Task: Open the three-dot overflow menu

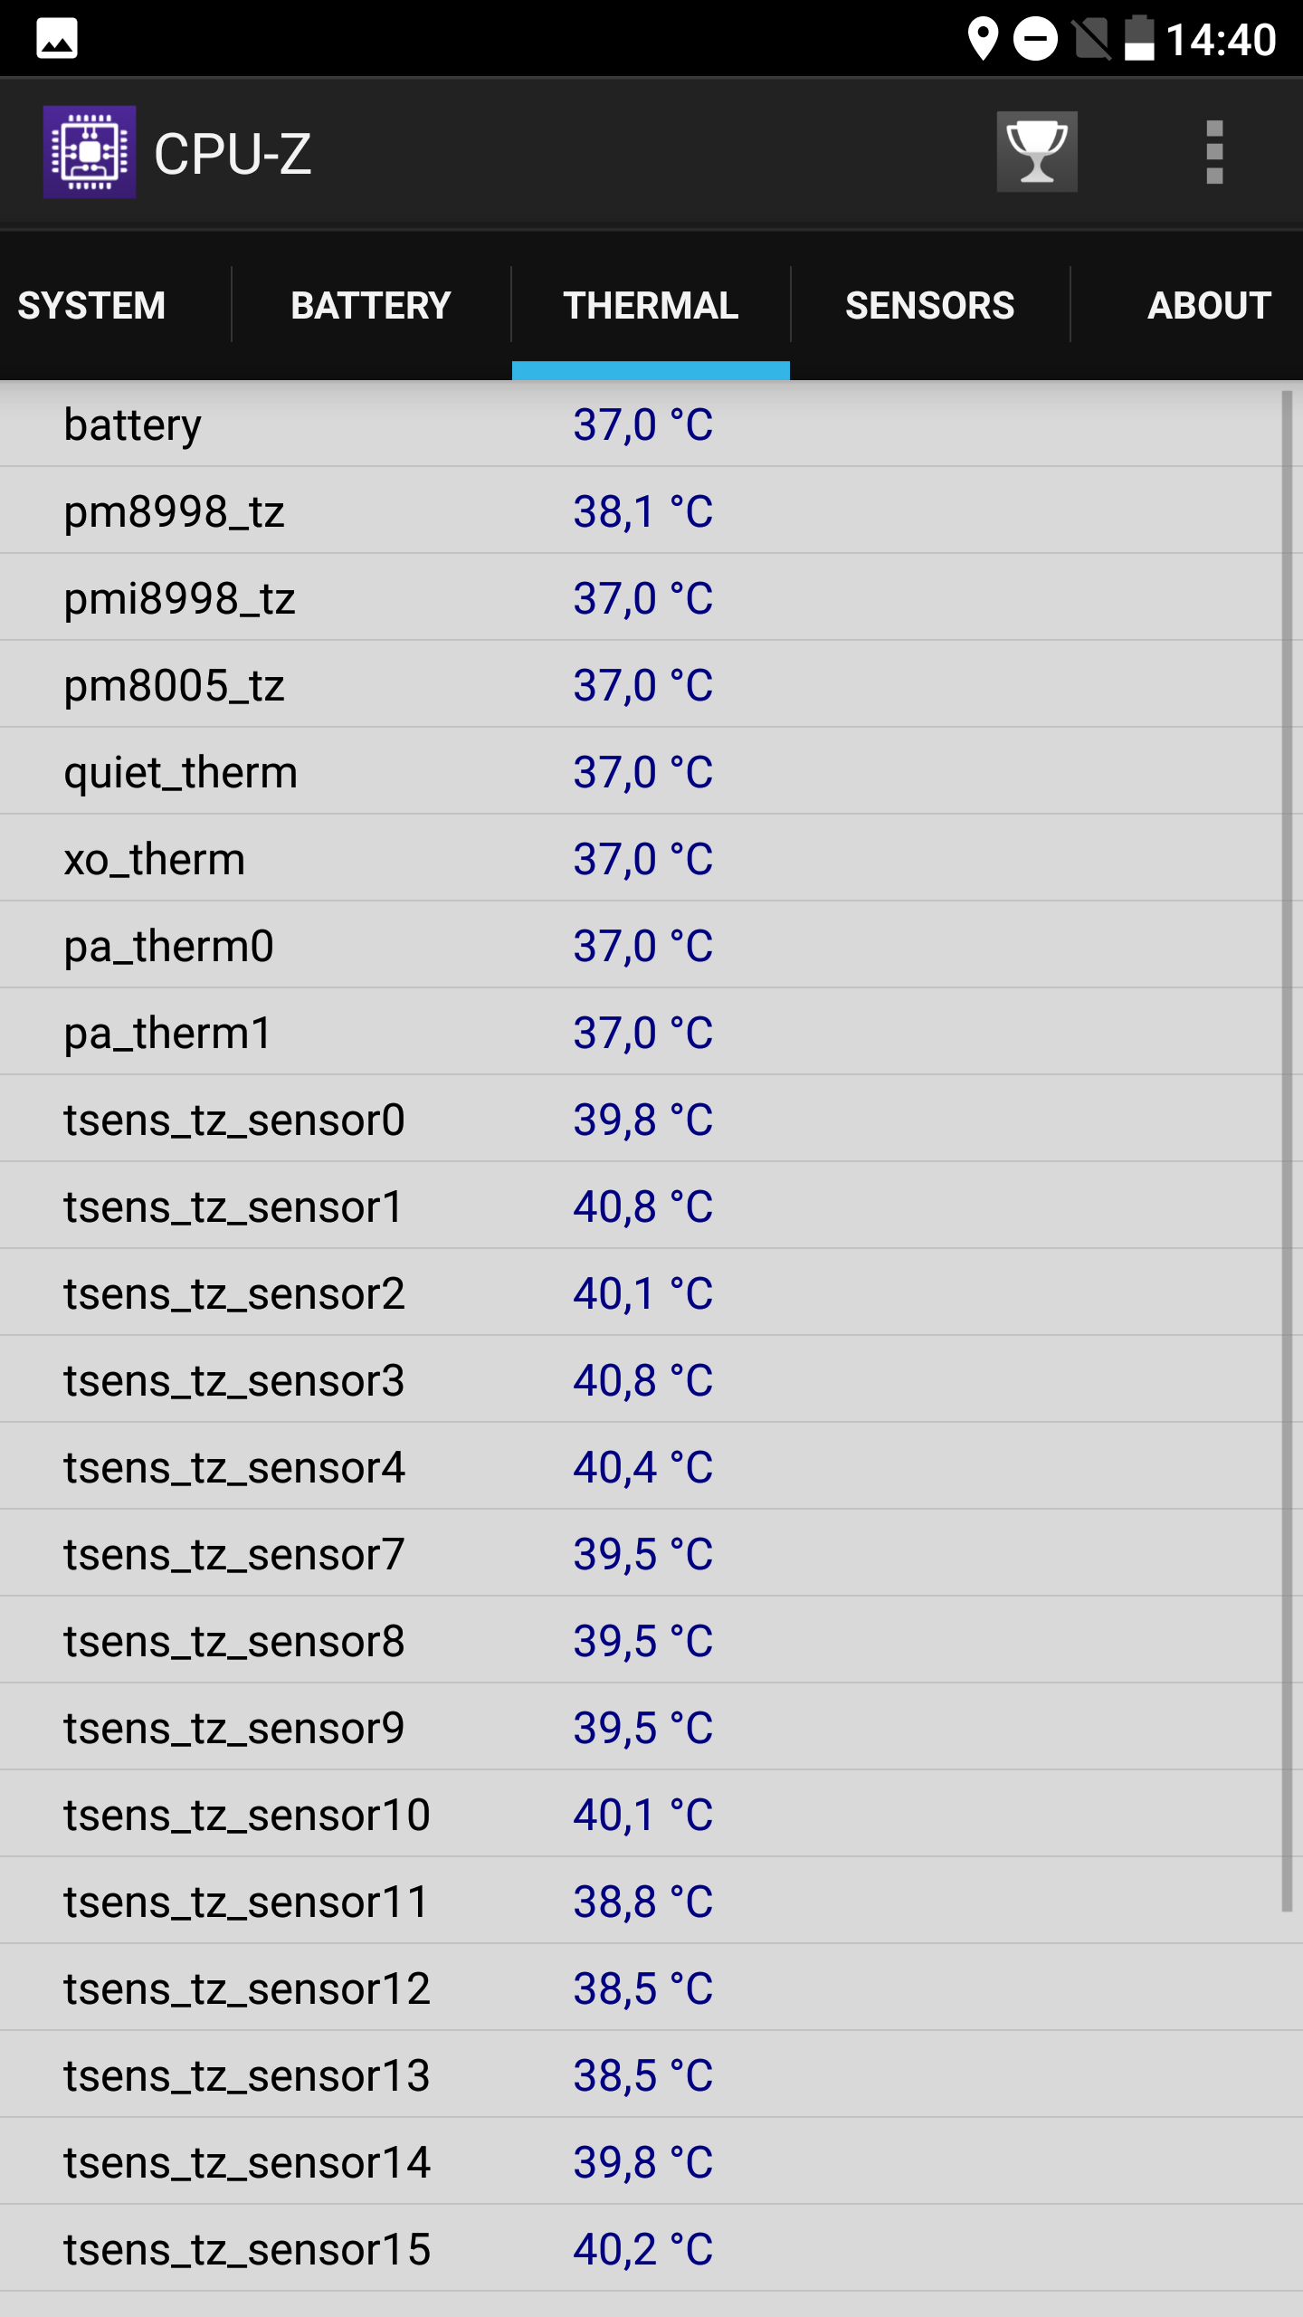Action: (1214, 152)
